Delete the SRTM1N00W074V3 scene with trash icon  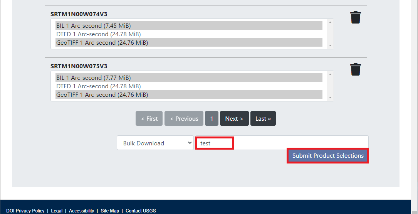355,17
